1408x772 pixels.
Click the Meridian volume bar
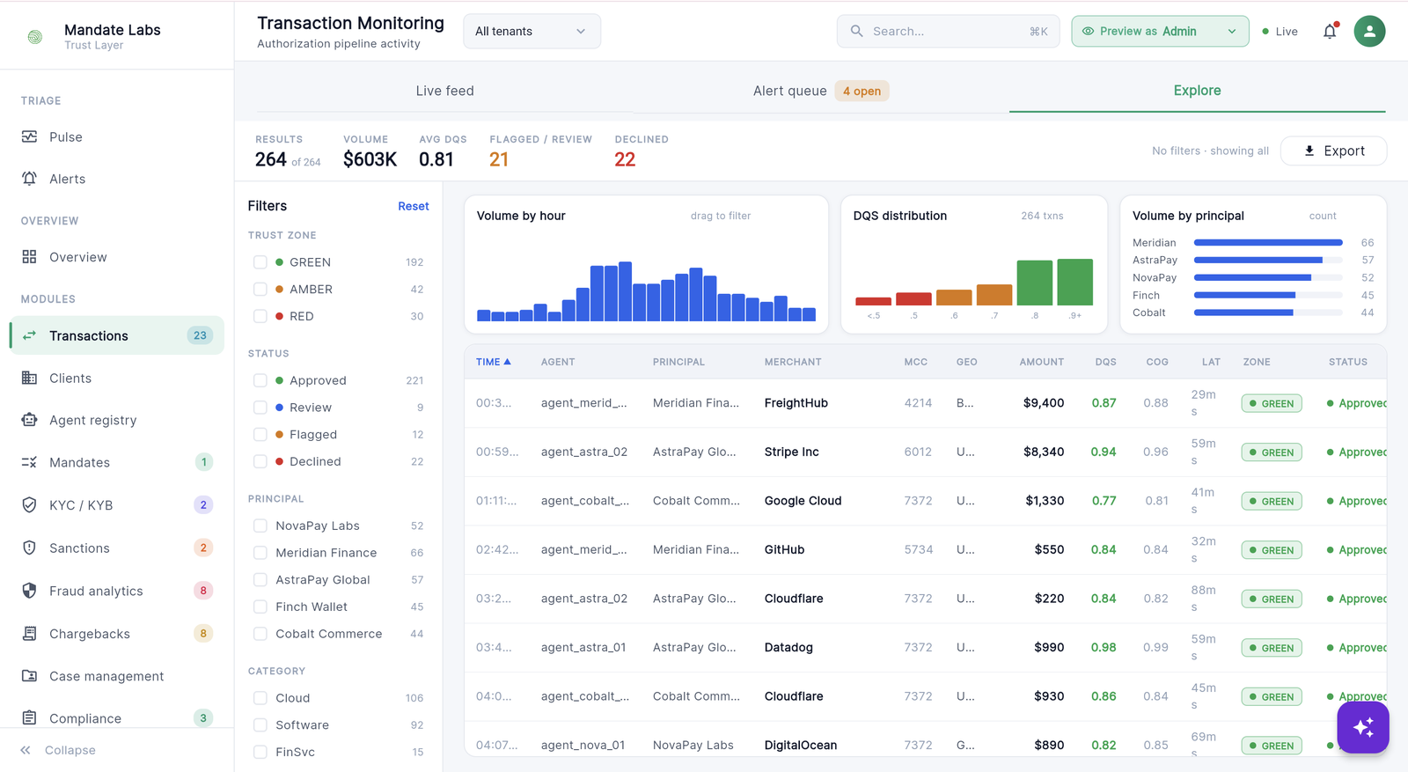point(1268,243)
